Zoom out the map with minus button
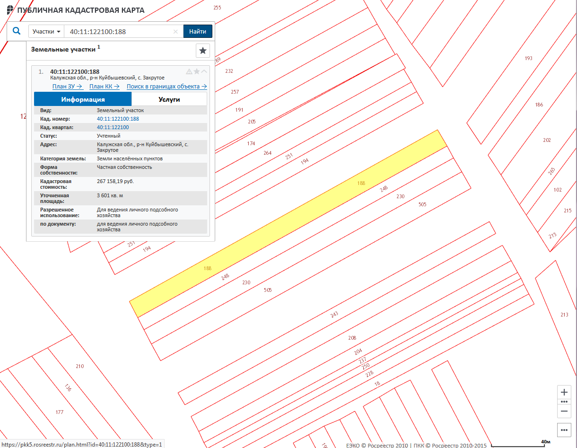The image size is (577, 448). [x=564, y=411]
